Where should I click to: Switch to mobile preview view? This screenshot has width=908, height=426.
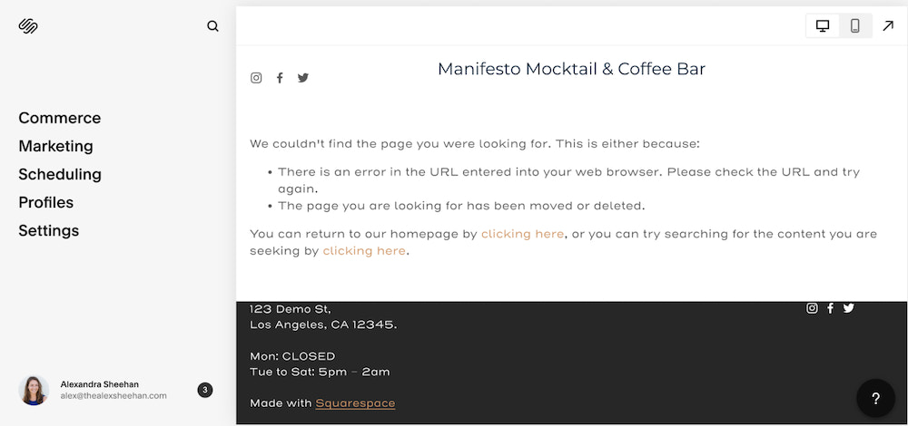click(x=855, y=26)
